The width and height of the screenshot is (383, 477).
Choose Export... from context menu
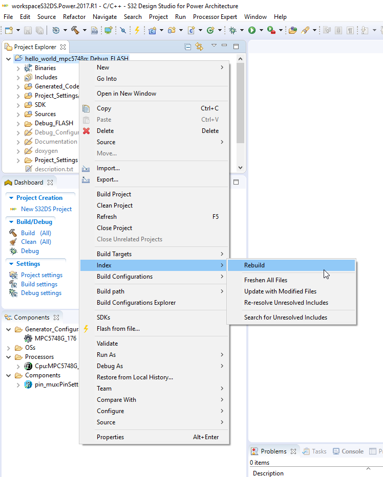click(x=155, y=179)
